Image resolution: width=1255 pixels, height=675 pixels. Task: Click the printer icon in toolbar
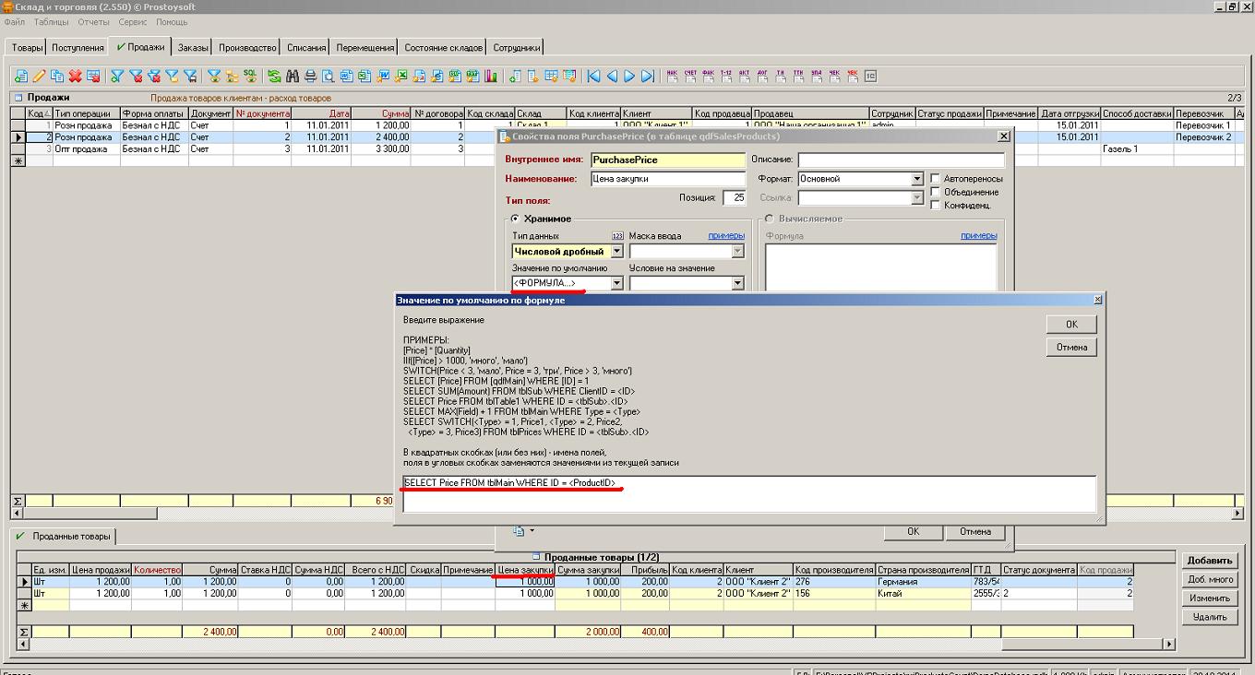click(x=311, y=77)
